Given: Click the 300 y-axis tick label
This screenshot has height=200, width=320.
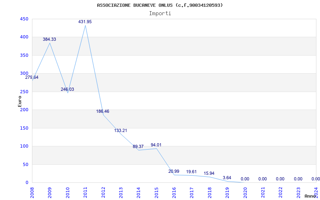Looking at the screenshot, I should pyautogui.click(x=24, y=74).
